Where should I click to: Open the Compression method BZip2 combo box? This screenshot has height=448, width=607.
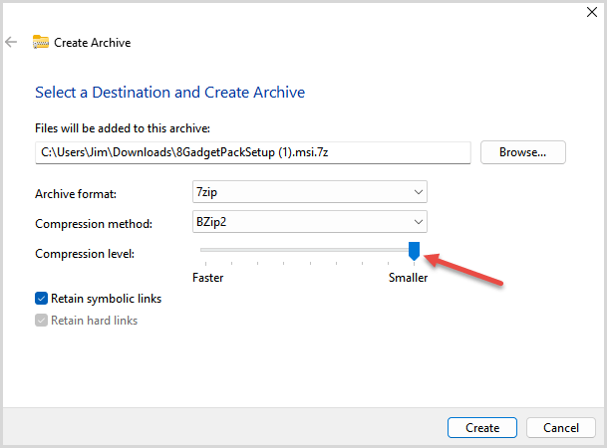[310, 221]
